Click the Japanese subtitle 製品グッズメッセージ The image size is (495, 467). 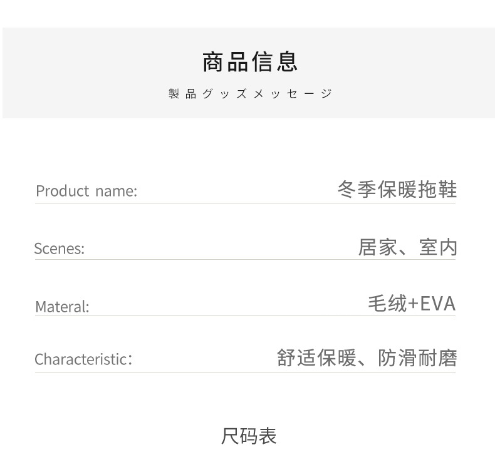(250, 94)
